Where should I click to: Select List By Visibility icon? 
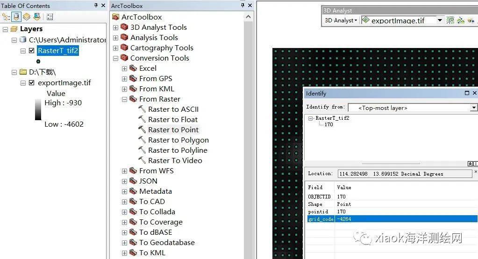[27, 17]
